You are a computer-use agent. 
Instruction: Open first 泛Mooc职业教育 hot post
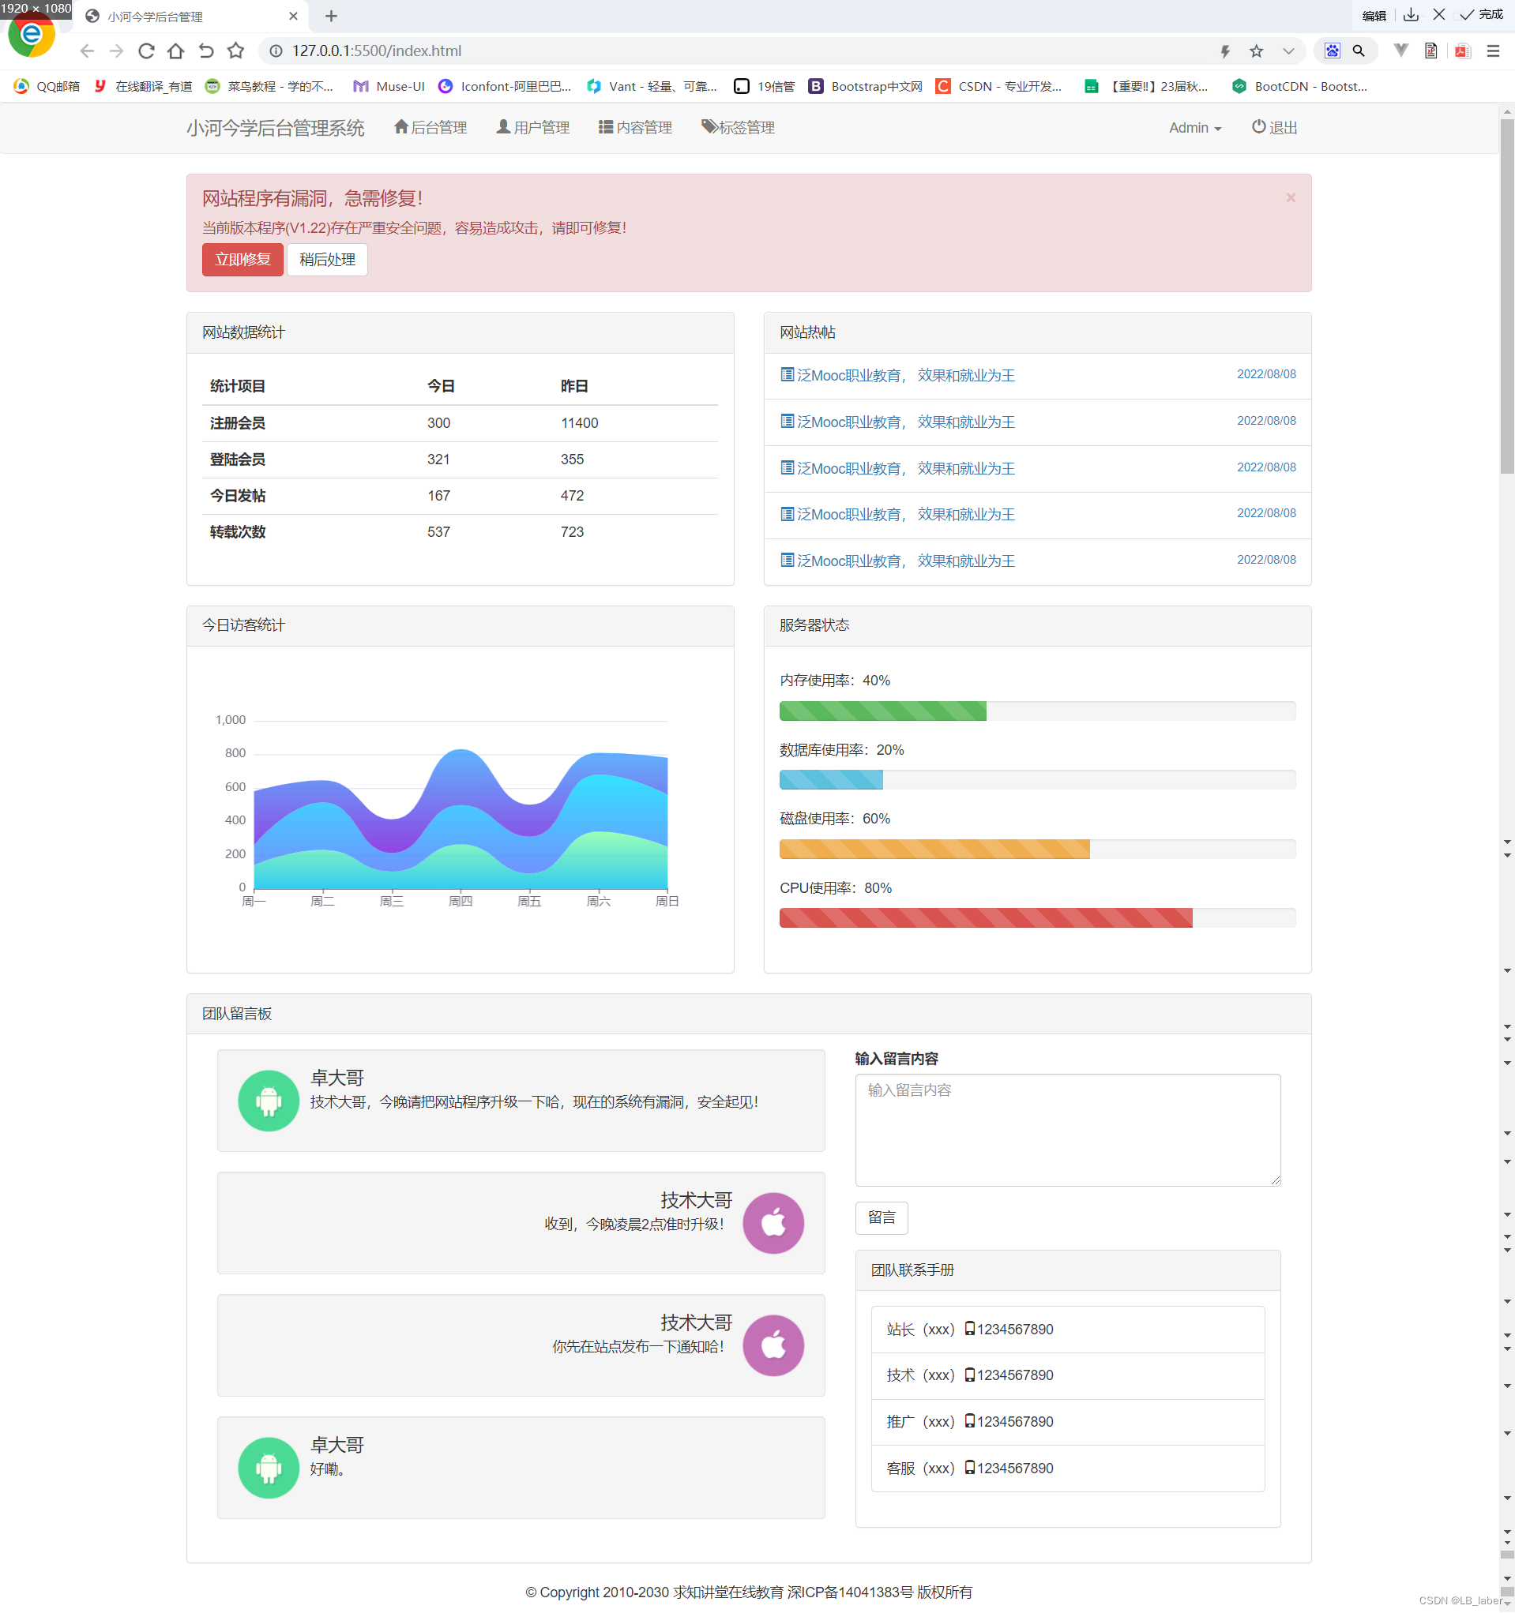(897, 376)
